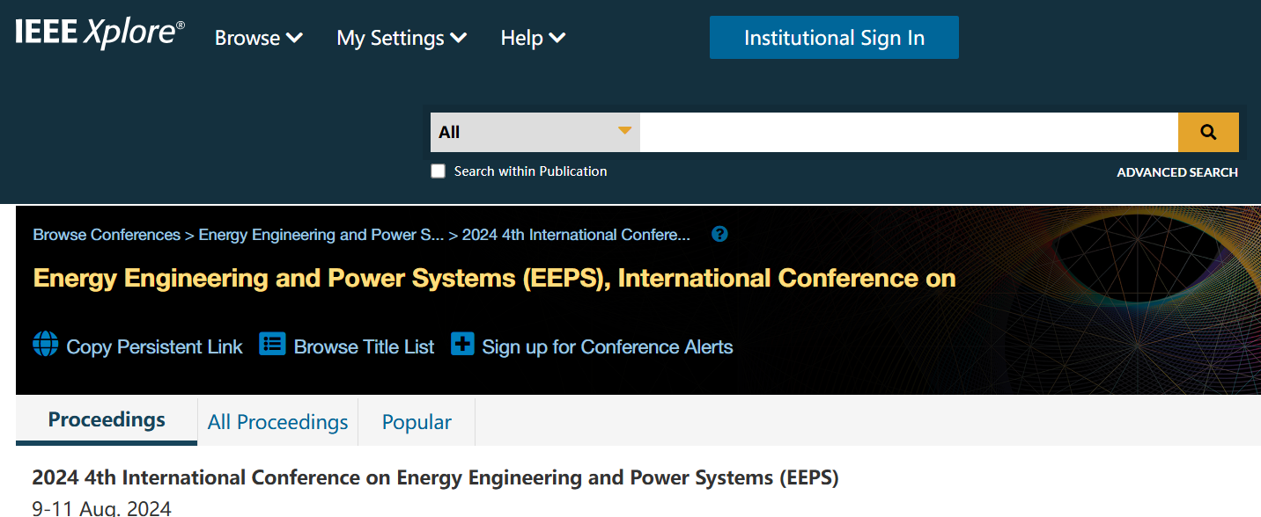
Task: Open the All search category dropdown
Action: pyautogui.click(x=535, y=132)
